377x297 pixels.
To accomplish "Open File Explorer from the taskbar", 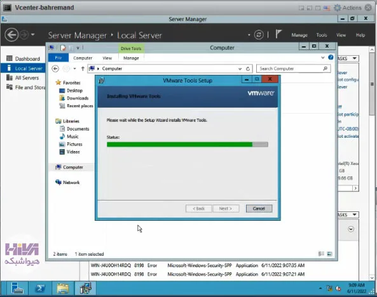I will (63, 288).
